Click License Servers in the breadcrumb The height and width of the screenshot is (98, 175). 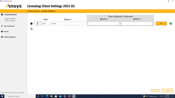point(33,11)
